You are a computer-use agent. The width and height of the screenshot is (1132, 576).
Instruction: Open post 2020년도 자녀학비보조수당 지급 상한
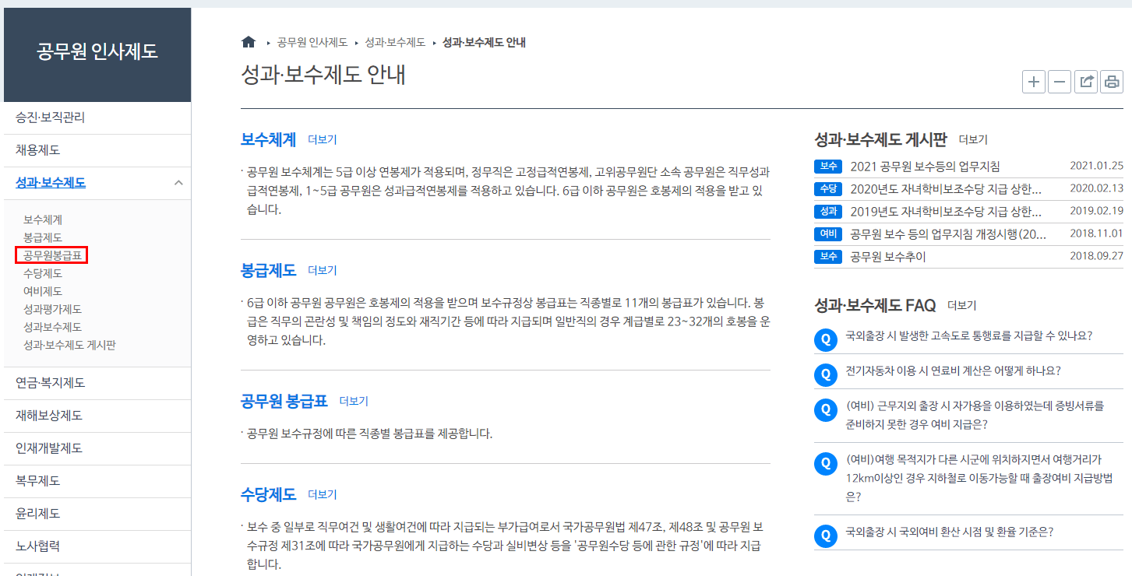click(946, 189)
